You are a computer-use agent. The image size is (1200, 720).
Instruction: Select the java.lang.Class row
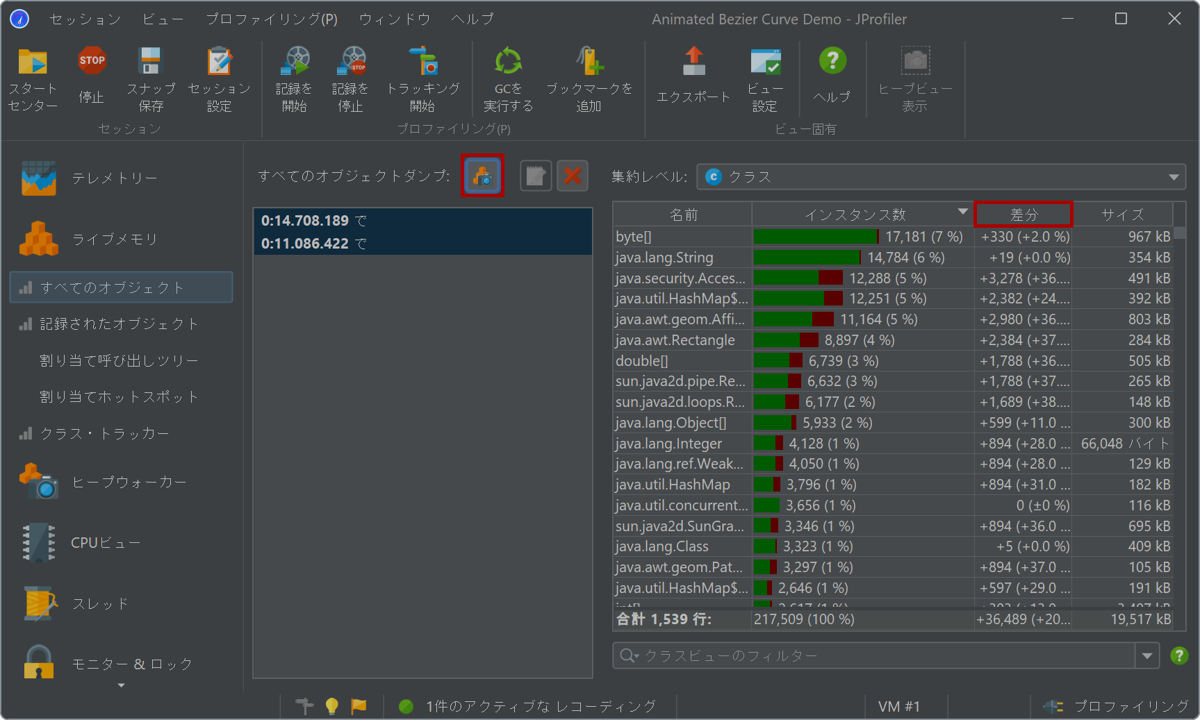click(893, 546)
